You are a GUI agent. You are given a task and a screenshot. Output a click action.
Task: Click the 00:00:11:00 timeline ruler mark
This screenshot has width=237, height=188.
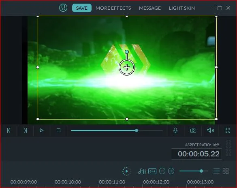pos(112,182)
